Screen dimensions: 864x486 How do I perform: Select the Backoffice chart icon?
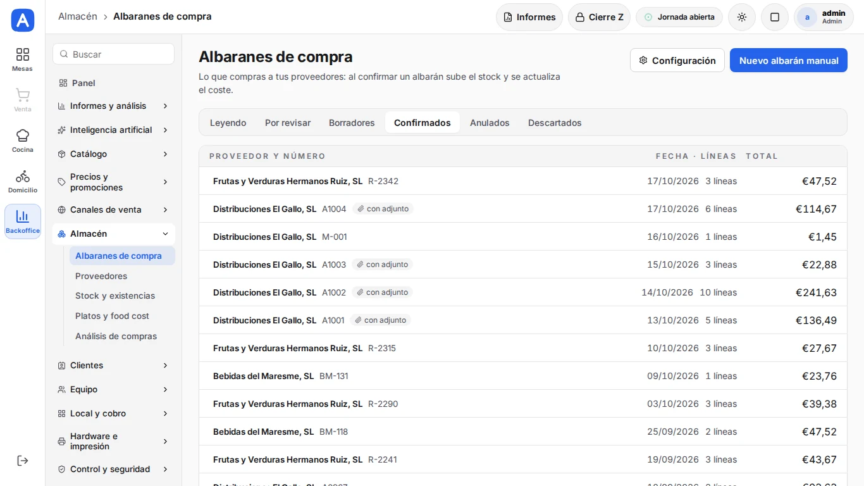pos(23,221)
